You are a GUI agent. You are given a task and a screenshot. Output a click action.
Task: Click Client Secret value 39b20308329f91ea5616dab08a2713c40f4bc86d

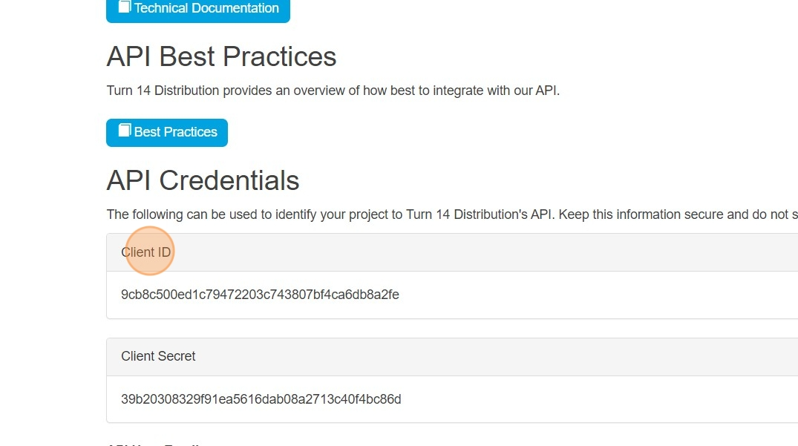click(261, 399)
